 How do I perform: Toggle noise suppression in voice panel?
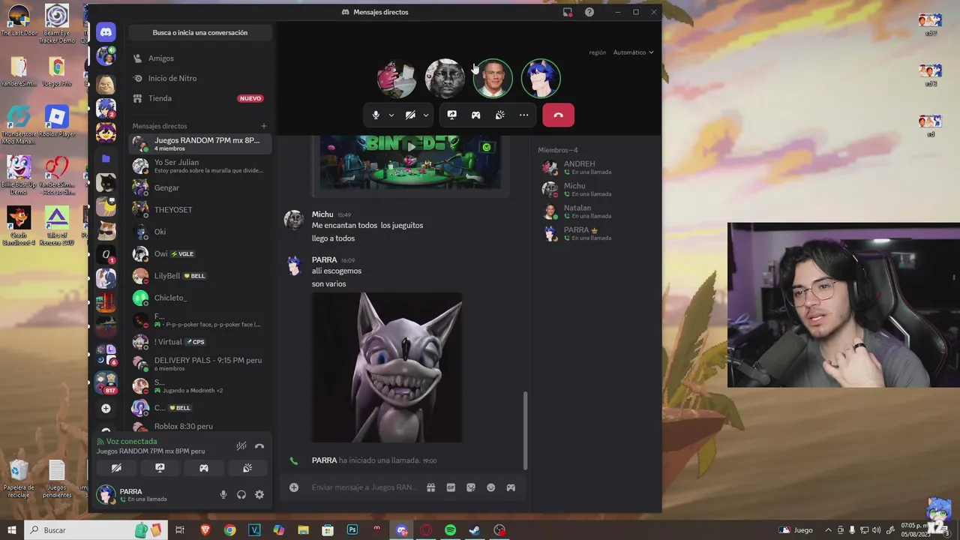(241, 446)
